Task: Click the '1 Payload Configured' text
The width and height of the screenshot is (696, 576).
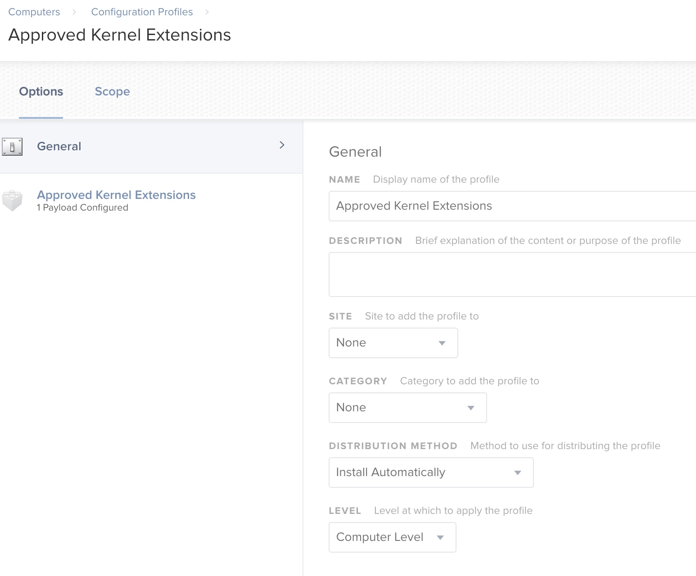Action: [82, 208]
